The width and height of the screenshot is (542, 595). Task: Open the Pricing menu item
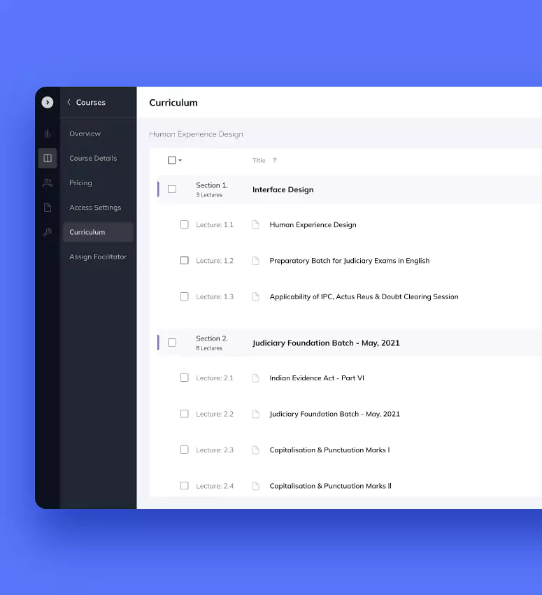(80, 183)
